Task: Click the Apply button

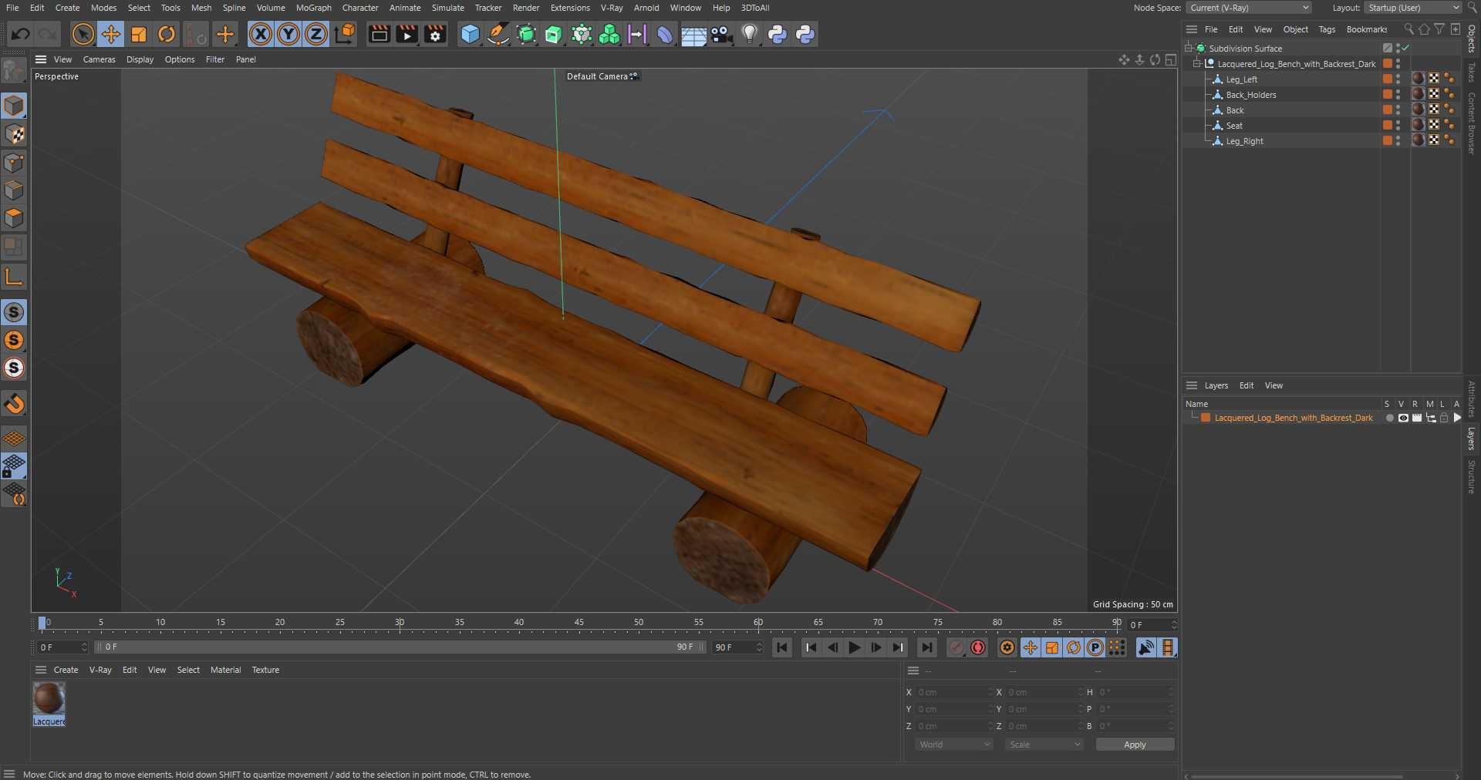Action: click(x=1135, y=745)
